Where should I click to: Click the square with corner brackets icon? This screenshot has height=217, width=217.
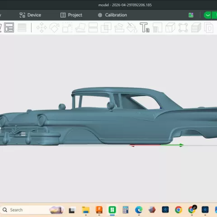183,28
